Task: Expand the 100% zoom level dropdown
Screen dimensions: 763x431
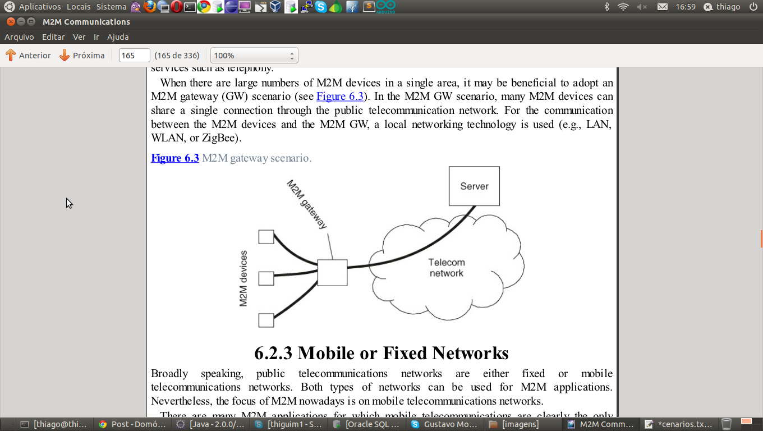Action: pos(254,56)
